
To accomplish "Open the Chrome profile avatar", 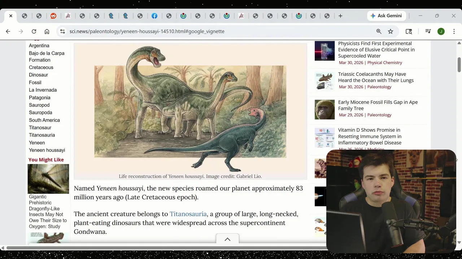I will click(x=441, y=31).
